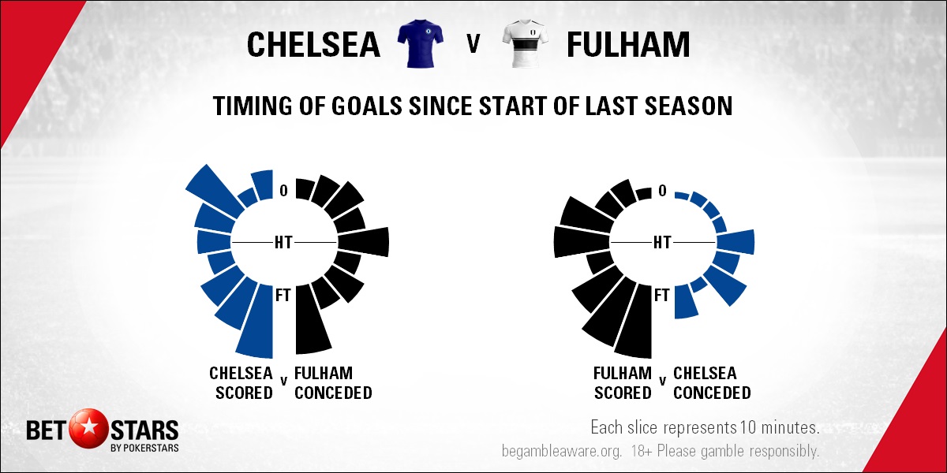Select the FULHAM team title
The image size is (947, 473).
[x=628, y=45]
